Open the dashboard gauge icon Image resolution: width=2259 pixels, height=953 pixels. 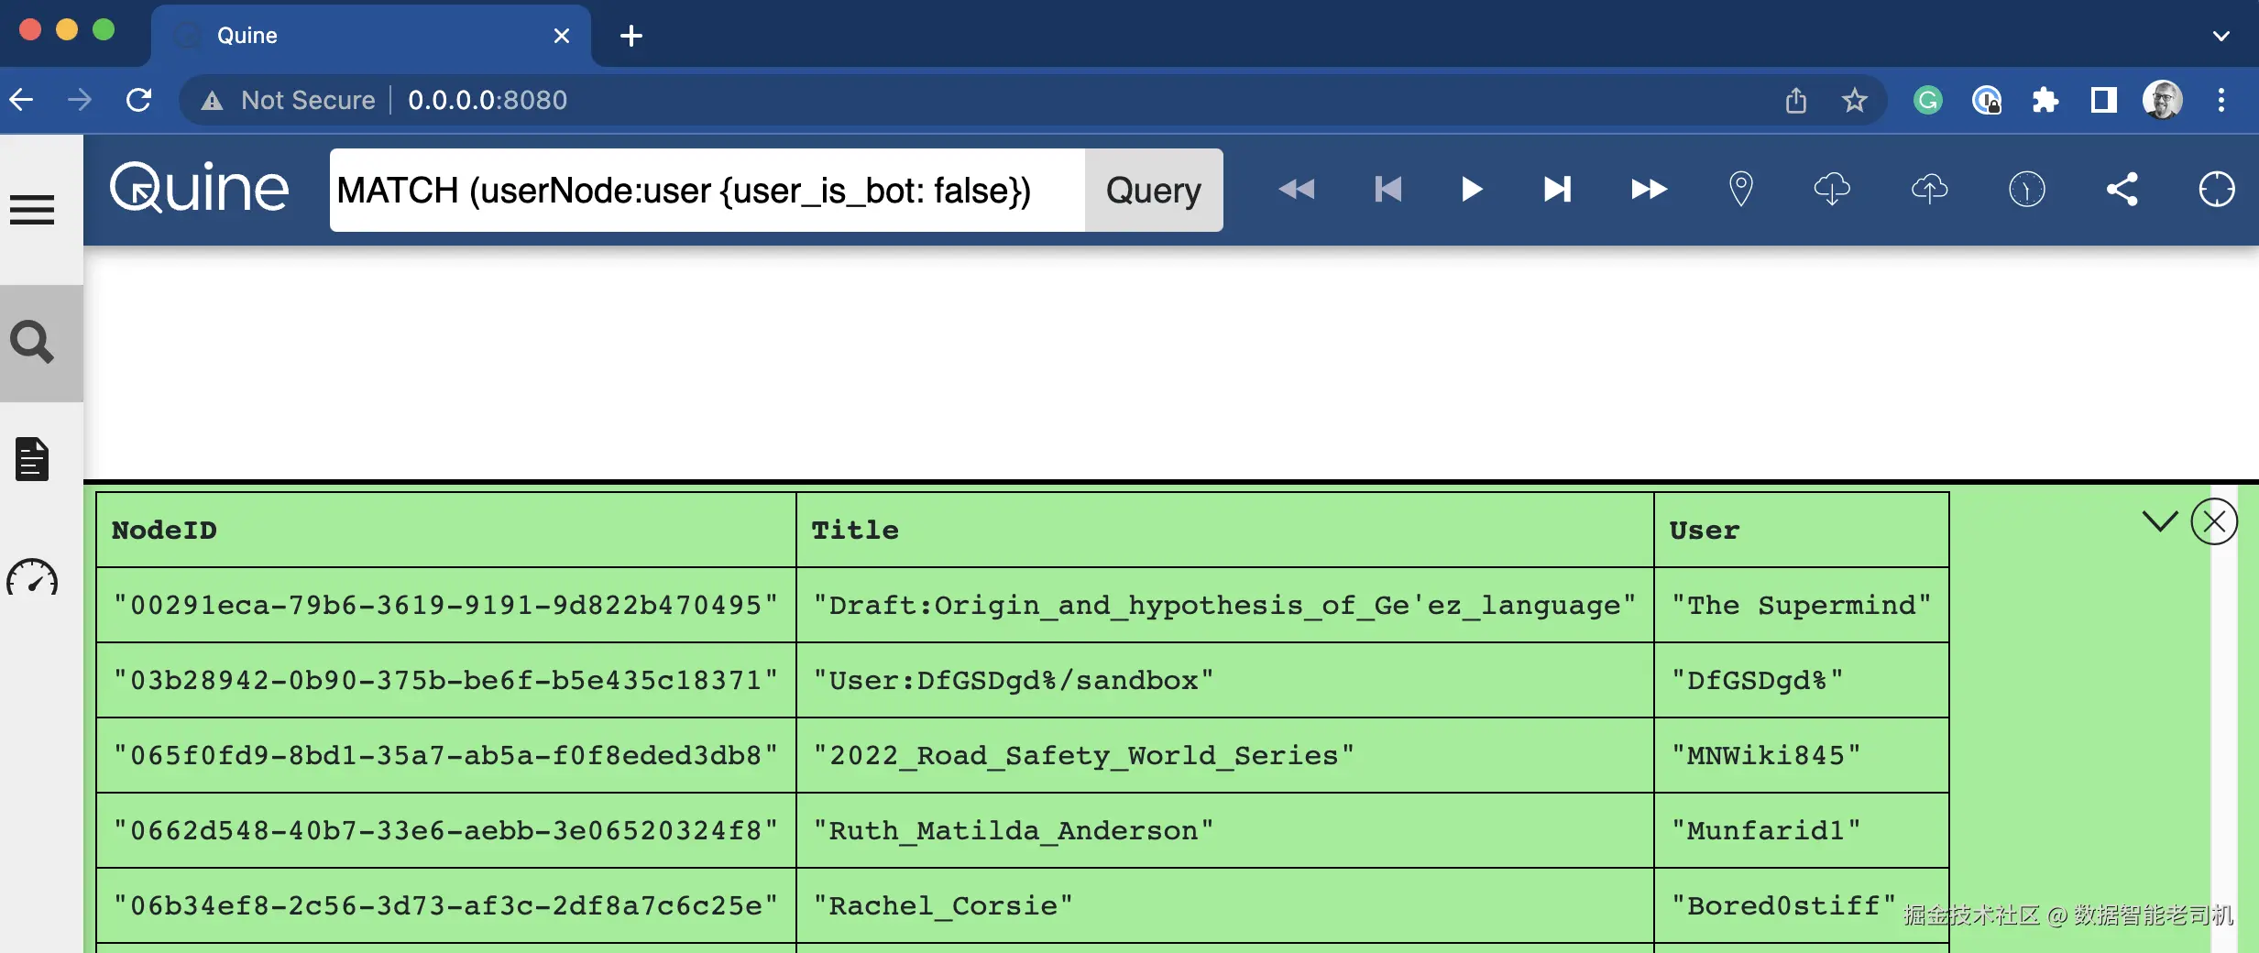(x=32, y=578)
